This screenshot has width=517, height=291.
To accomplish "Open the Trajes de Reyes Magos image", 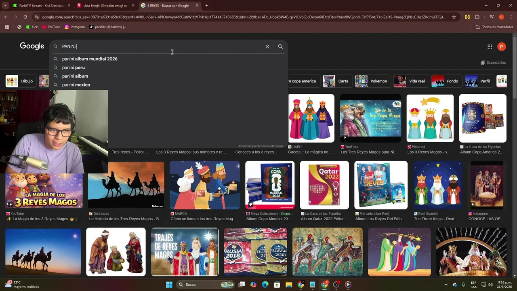I will pos(185,252).
